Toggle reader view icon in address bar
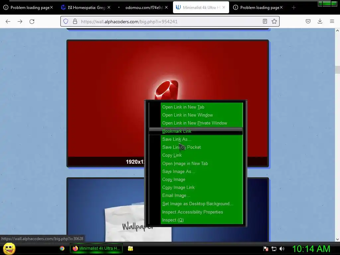340x255 pixels. tap(265, 21)
